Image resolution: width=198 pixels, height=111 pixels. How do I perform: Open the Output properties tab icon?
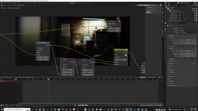[x=165, y=31]
